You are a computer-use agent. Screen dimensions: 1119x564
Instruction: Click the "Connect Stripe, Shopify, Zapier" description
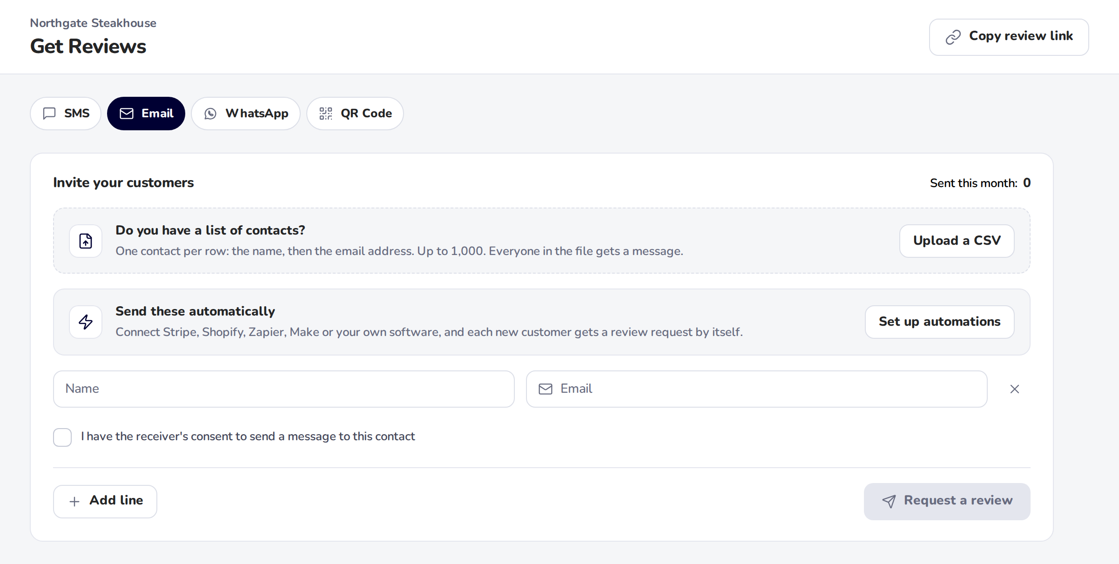[x=429, y=332]
